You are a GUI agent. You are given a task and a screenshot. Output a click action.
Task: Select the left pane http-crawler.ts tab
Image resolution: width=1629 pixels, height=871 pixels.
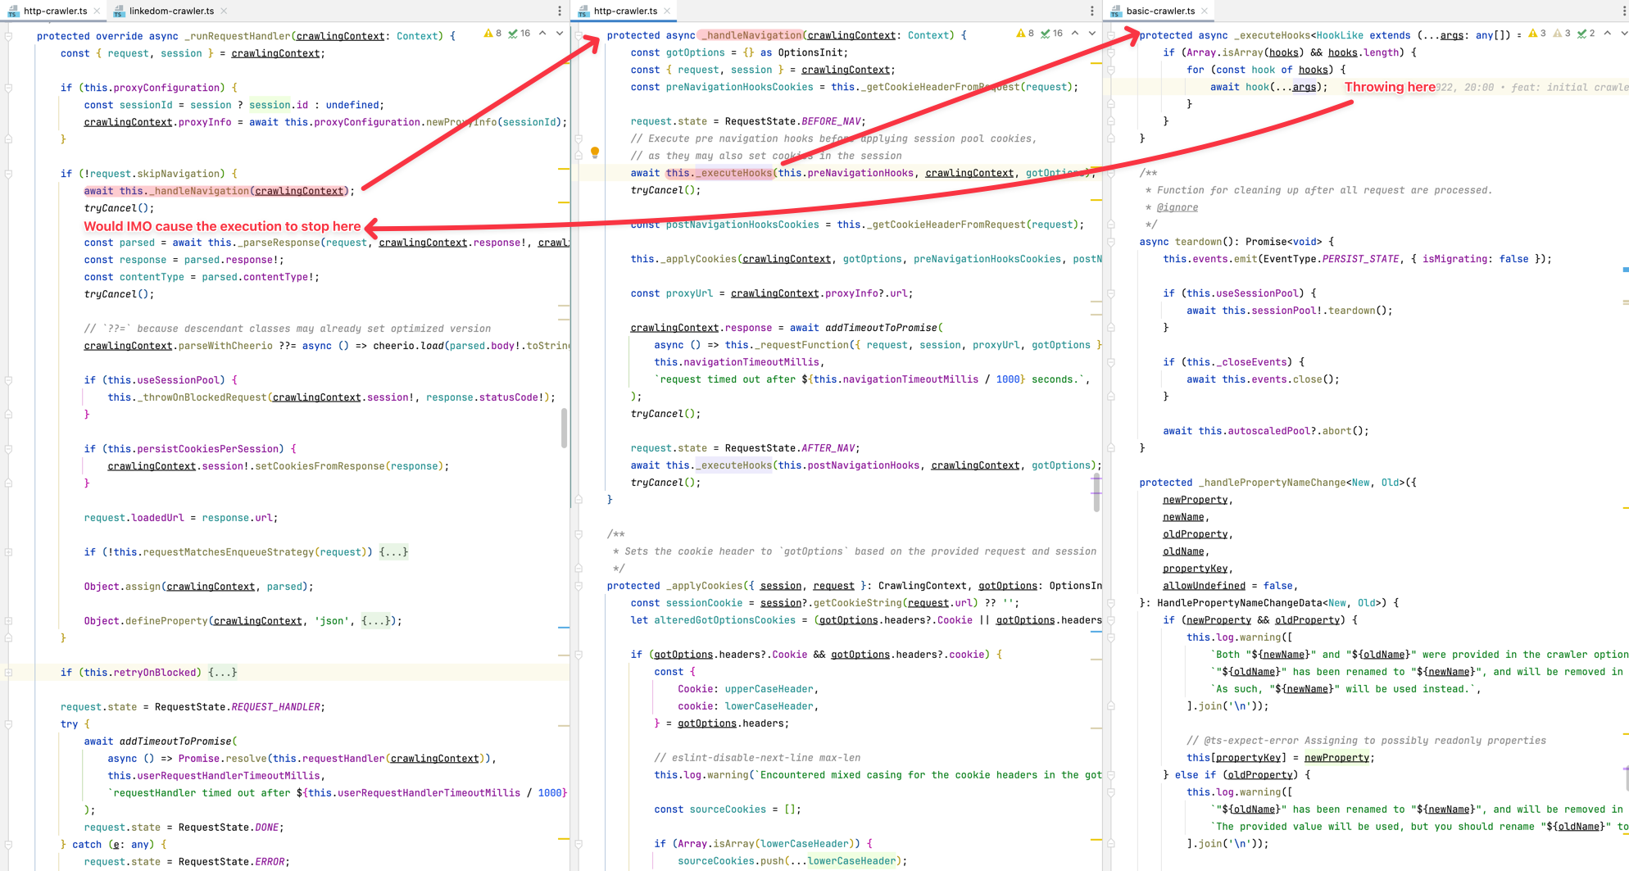click(55, 11)
